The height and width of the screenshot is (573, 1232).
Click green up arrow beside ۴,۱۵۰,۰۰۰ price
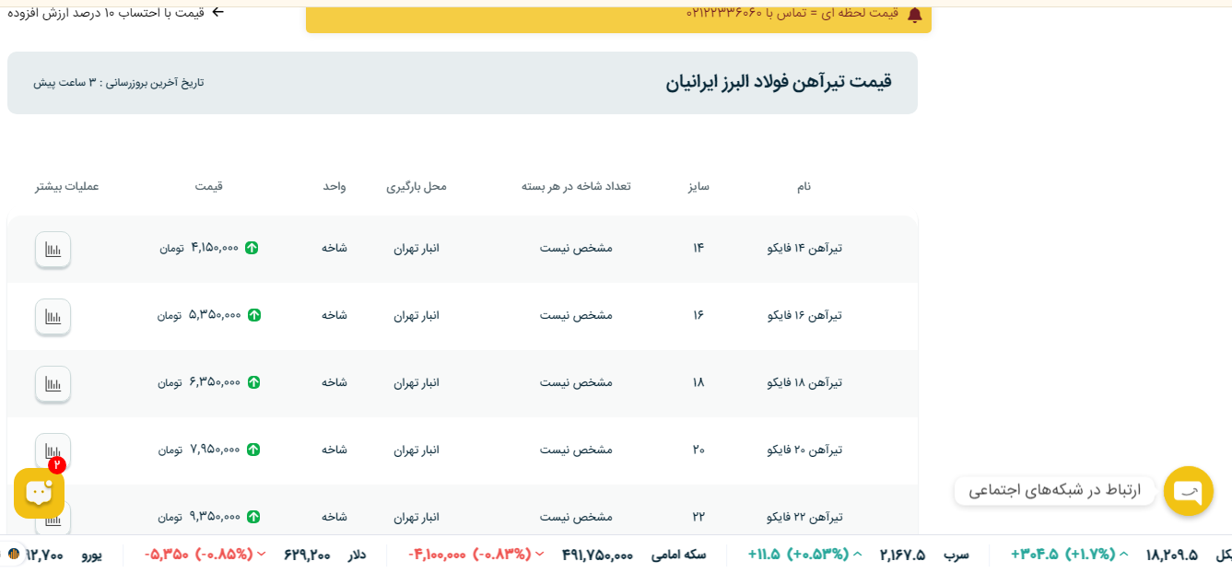click(252, 248)
